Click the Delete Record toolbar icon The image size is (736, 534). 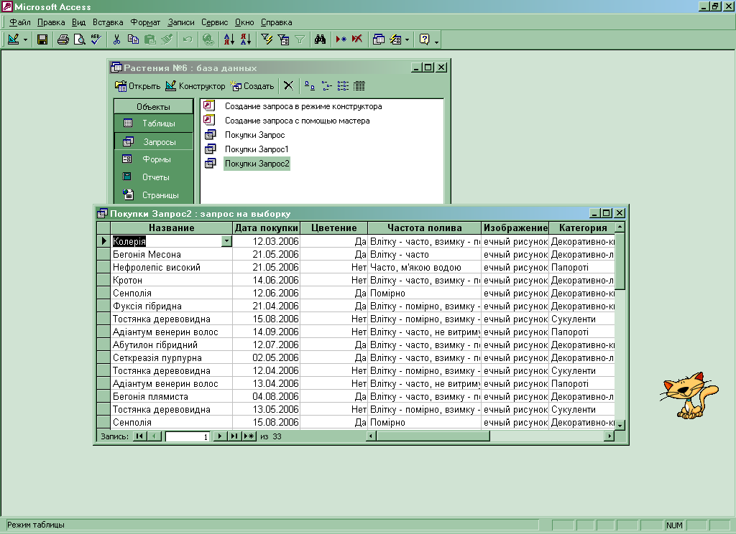click(x=357, y=39)
